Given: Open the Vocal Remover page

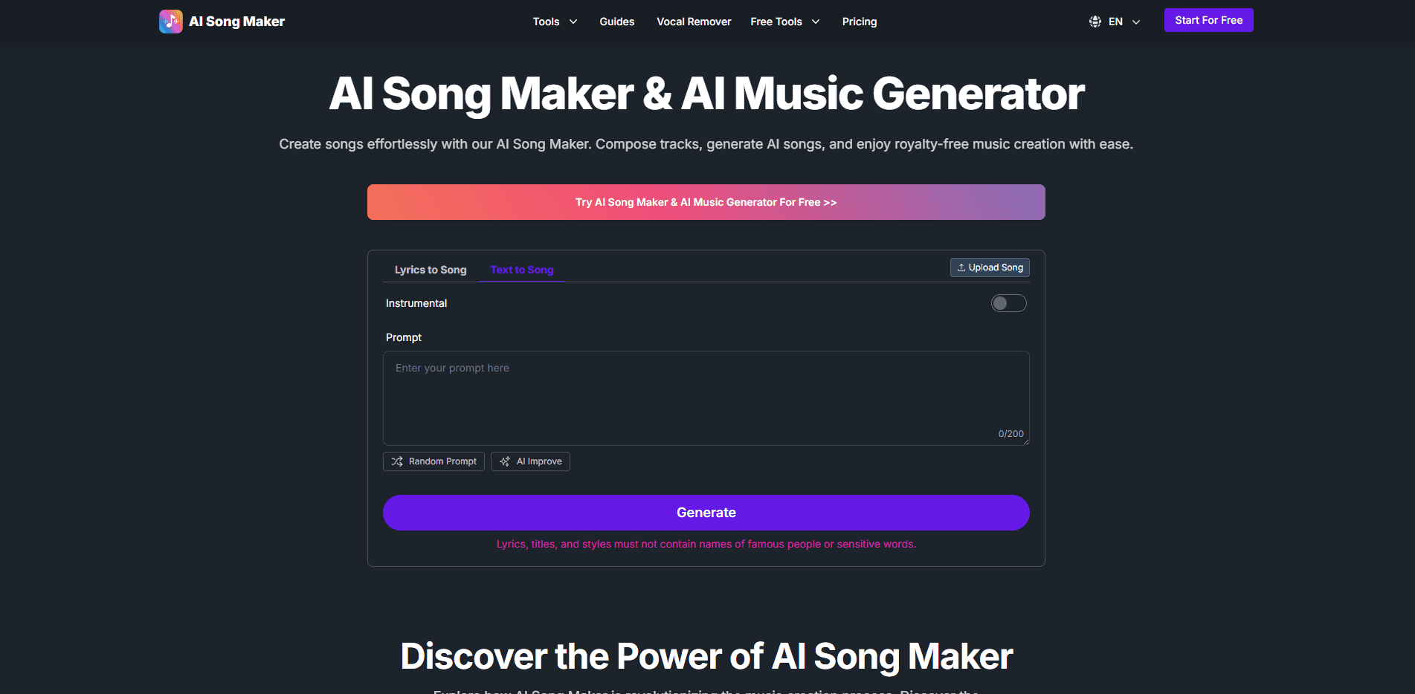Looking at the screenshot, I should coord(694,22).
